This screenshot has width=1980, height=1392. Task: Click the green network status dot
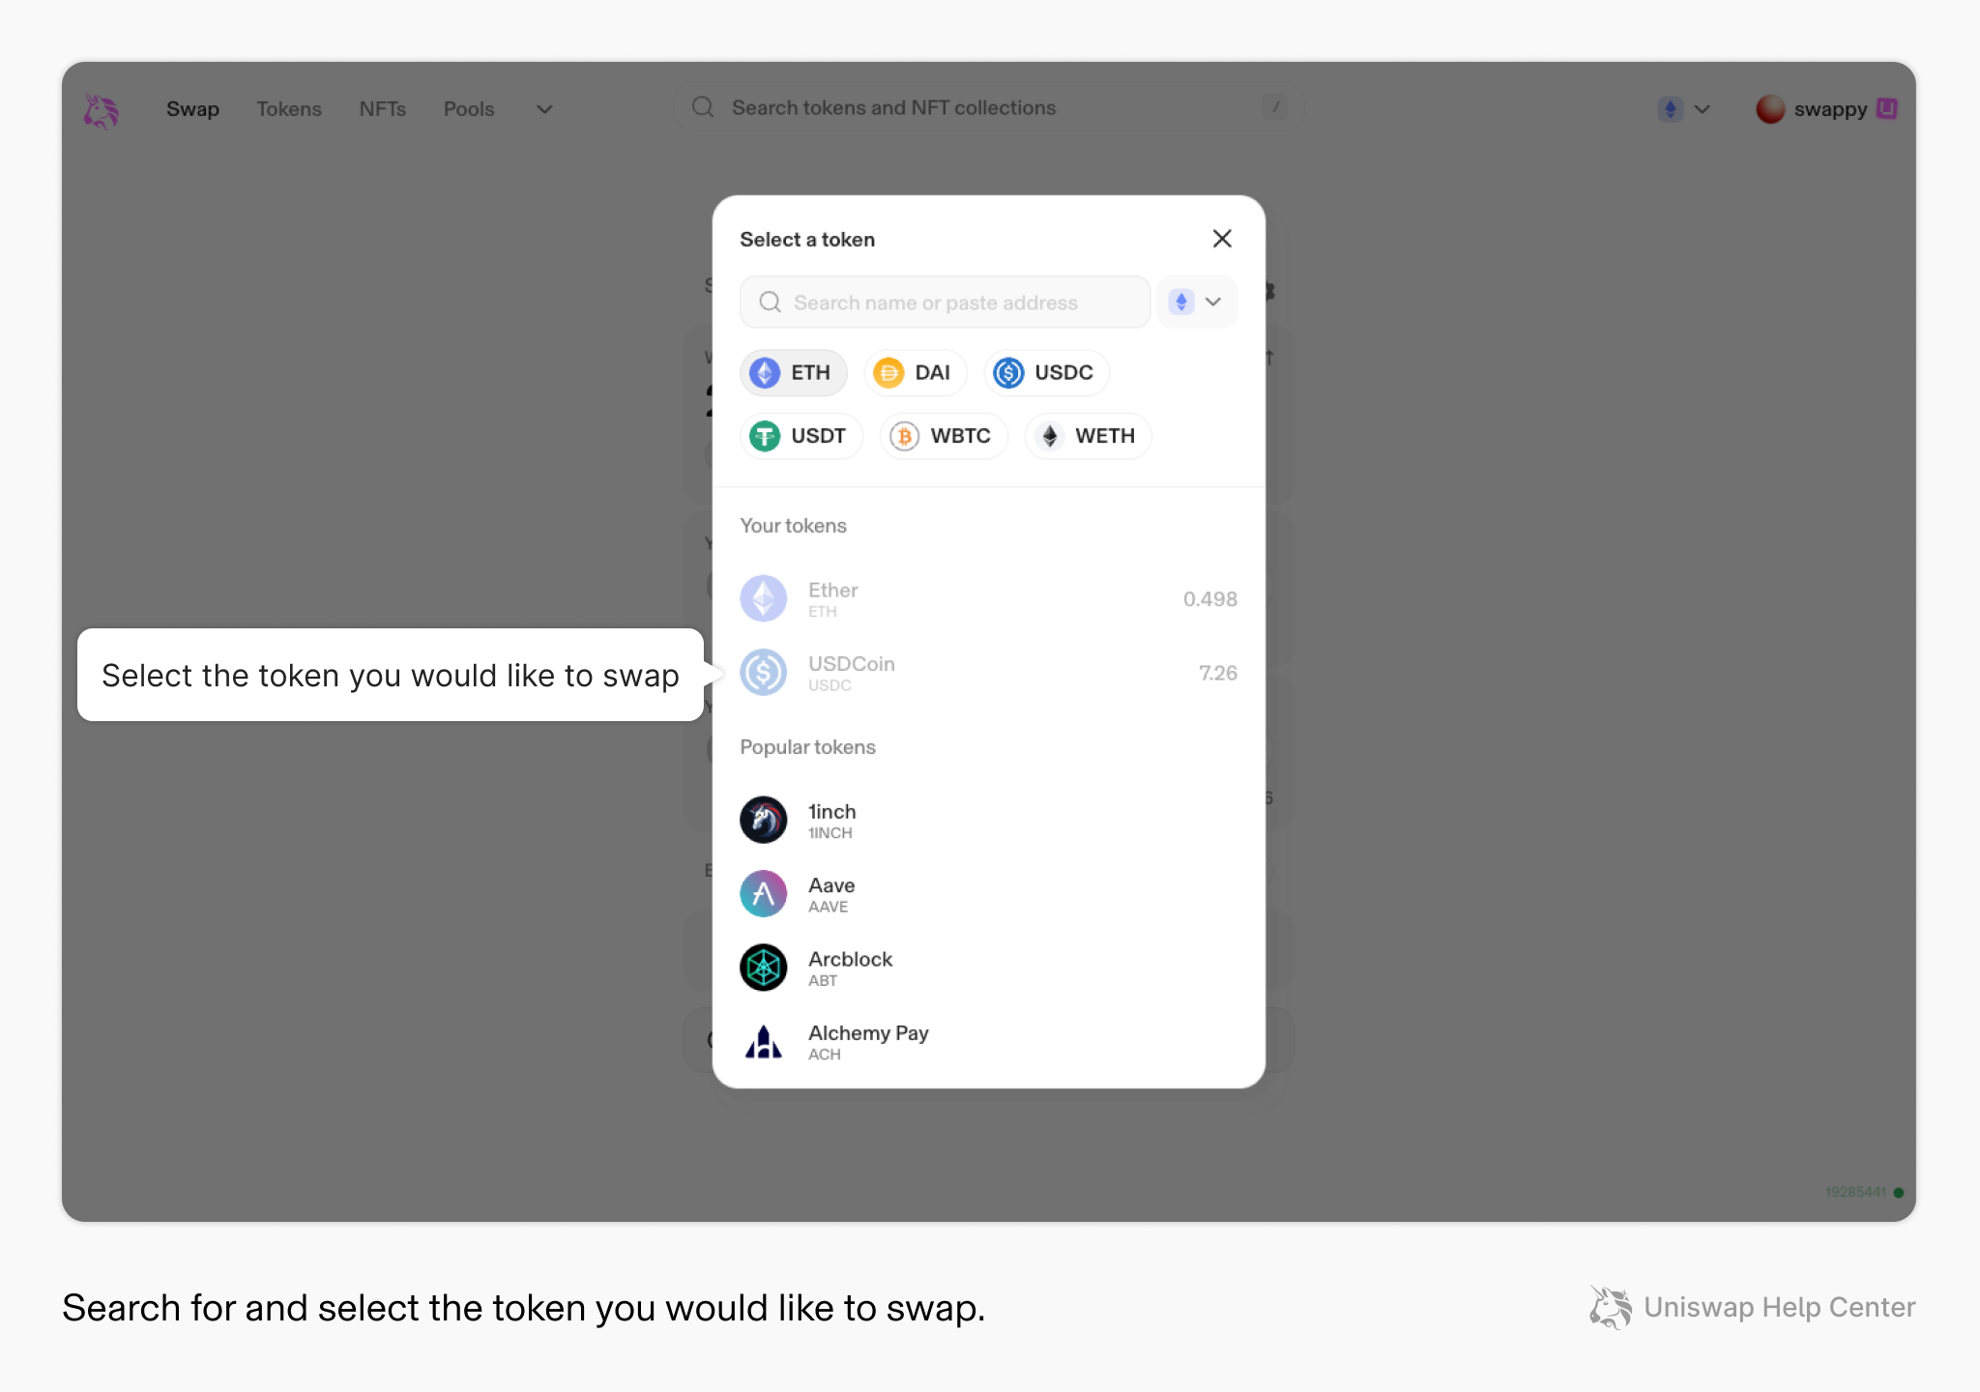pos(1899,1193)
